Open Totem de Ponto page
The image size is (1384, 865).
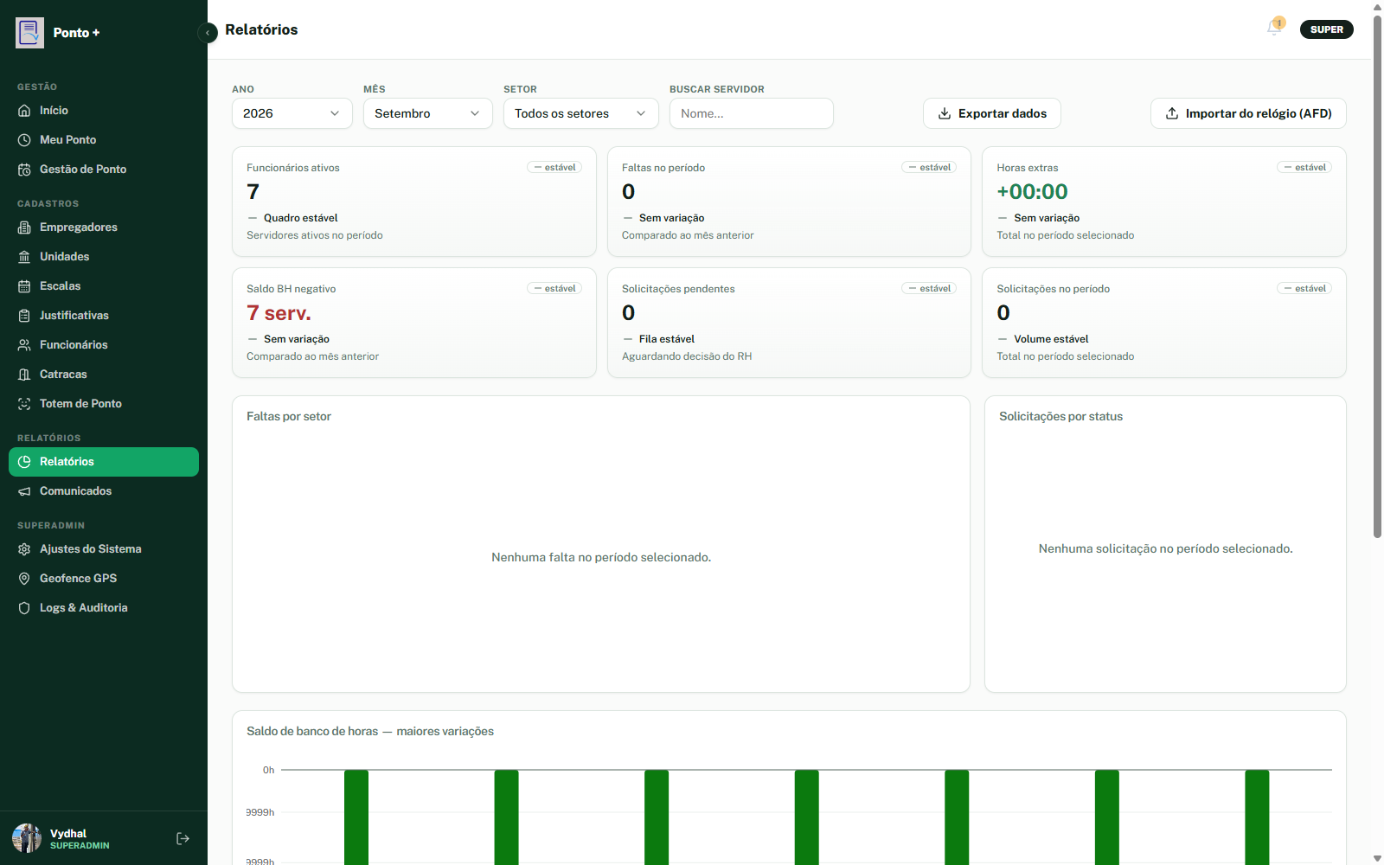(104, 404)
